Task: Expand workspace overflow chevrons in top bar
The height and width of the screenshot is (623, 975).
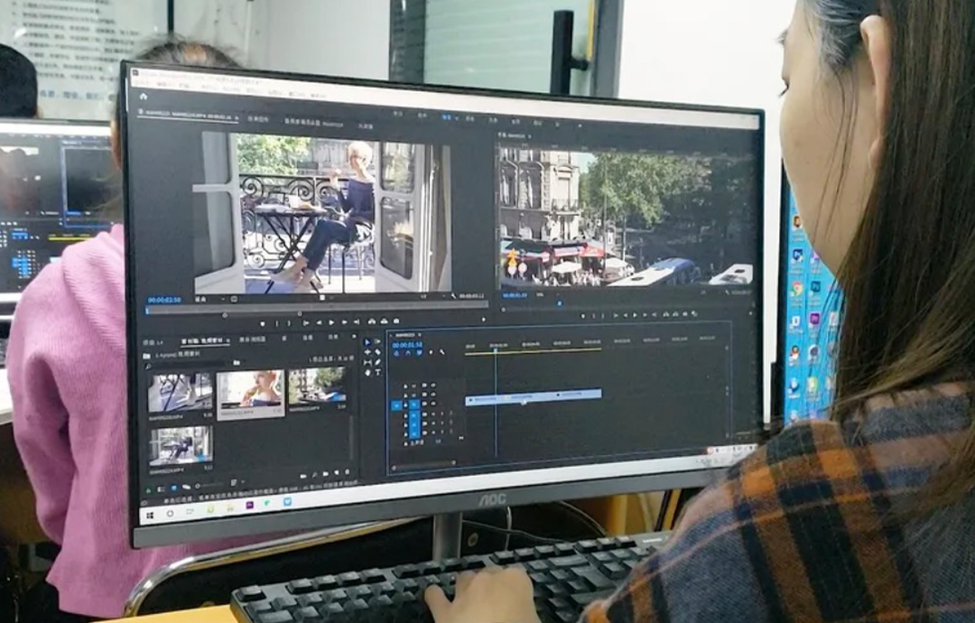Action: pyautogui.click(x=580, y=125)
